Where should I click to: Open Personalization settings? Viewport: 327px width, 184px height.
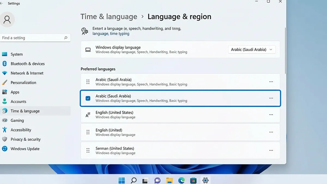coord(23,82)
